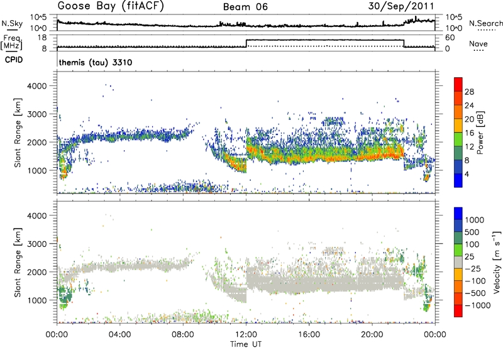Click the 'Power [dB]' colorbar label
The image size is (503, 348).
click(480, 133)
